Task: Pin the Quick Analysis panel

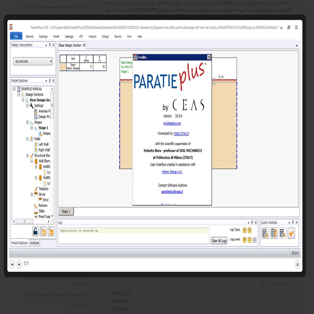Action: point(293,222)
